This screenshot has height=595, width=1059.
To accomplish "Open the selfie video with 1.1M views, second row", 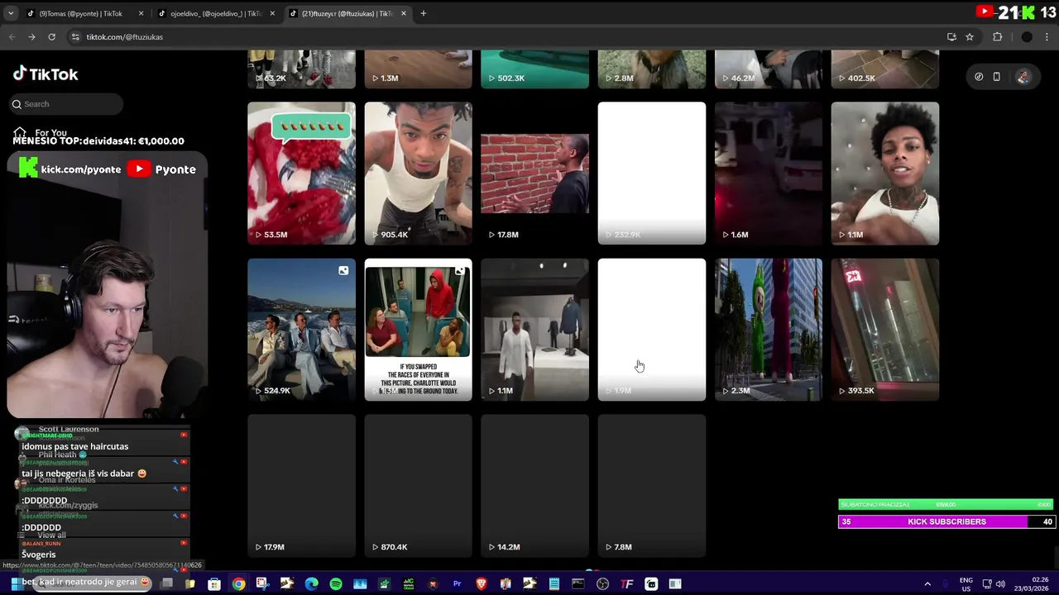I will pos(884,173).
